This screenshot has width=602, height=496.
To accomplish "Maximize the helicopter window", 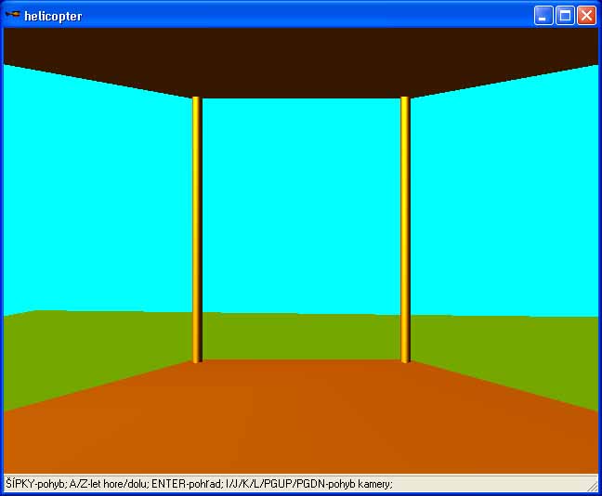I will click(x=564, y=15).
